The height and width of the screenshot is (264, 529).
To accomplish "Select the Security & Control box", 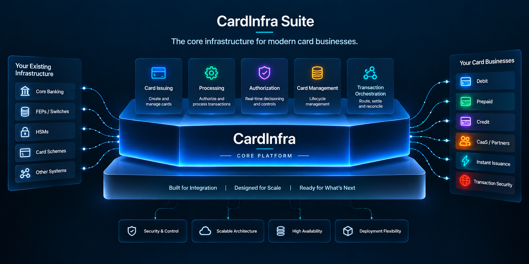I will pyautogui.click(x=153, y=231).
